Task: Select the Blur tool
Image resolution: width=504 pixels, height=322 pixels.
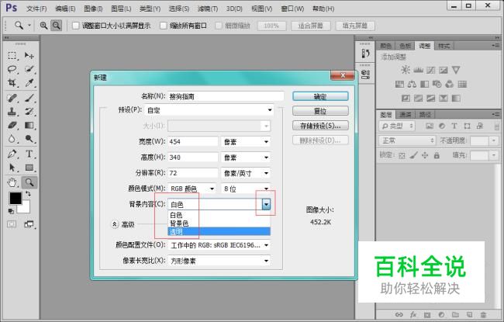Action: click(12, 139)
